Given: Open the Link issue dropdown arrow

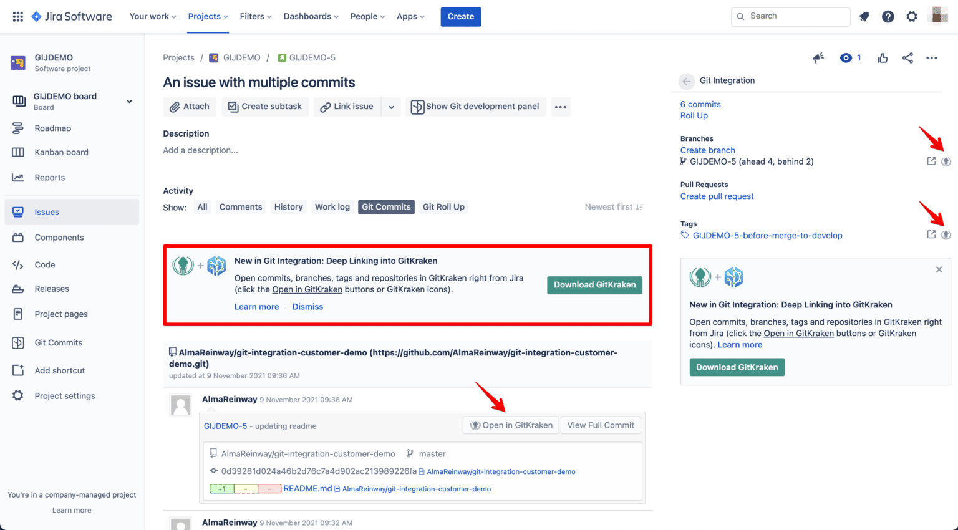Looking at the screenshot, I should point(391,107).
